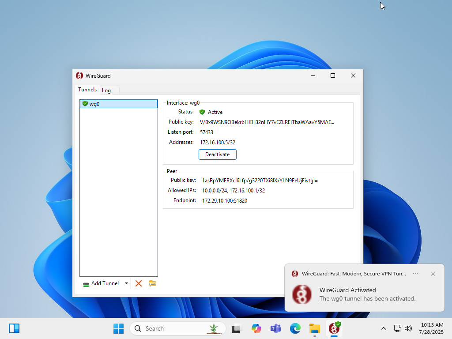Open the Microsoft Edge browser from taskbar
The width and height of the screenshot is (452, 339).
tap(295, 328)
